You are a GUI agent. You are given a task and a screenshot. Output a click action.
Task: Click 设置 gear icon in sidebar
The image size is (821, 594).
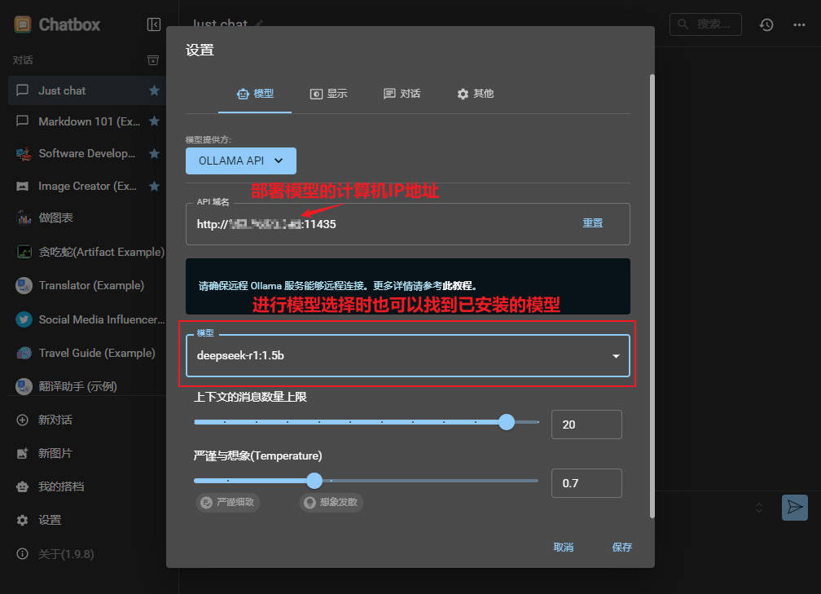(23, 520)
